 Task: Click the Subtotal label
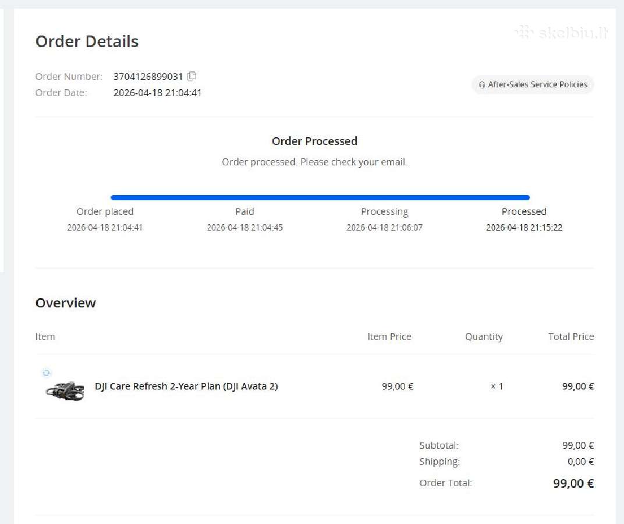[x=439, y=445]
